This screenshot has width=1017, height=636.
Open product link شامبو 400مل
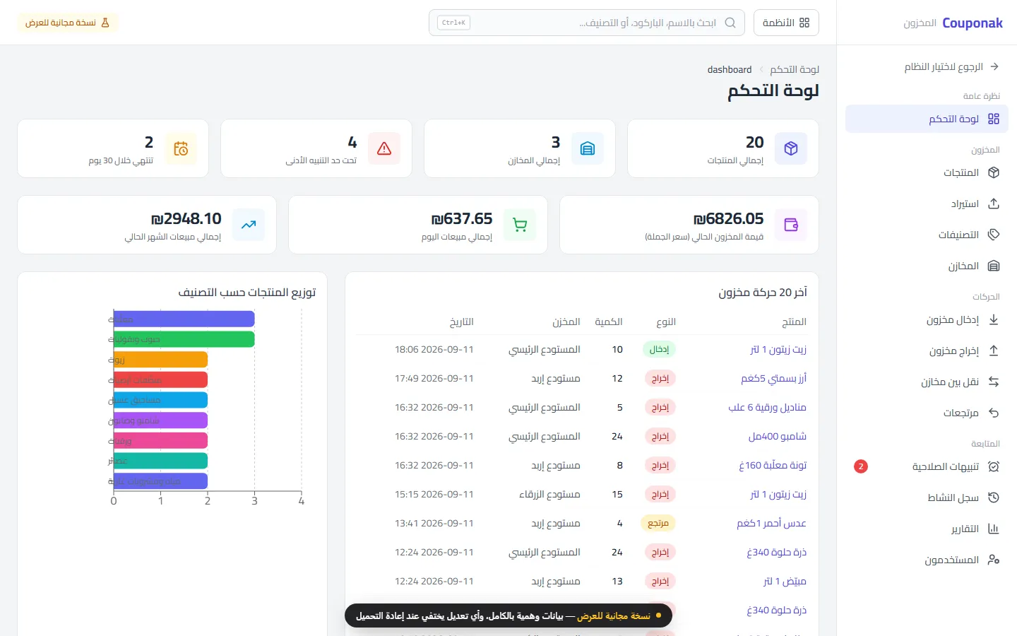778,436
